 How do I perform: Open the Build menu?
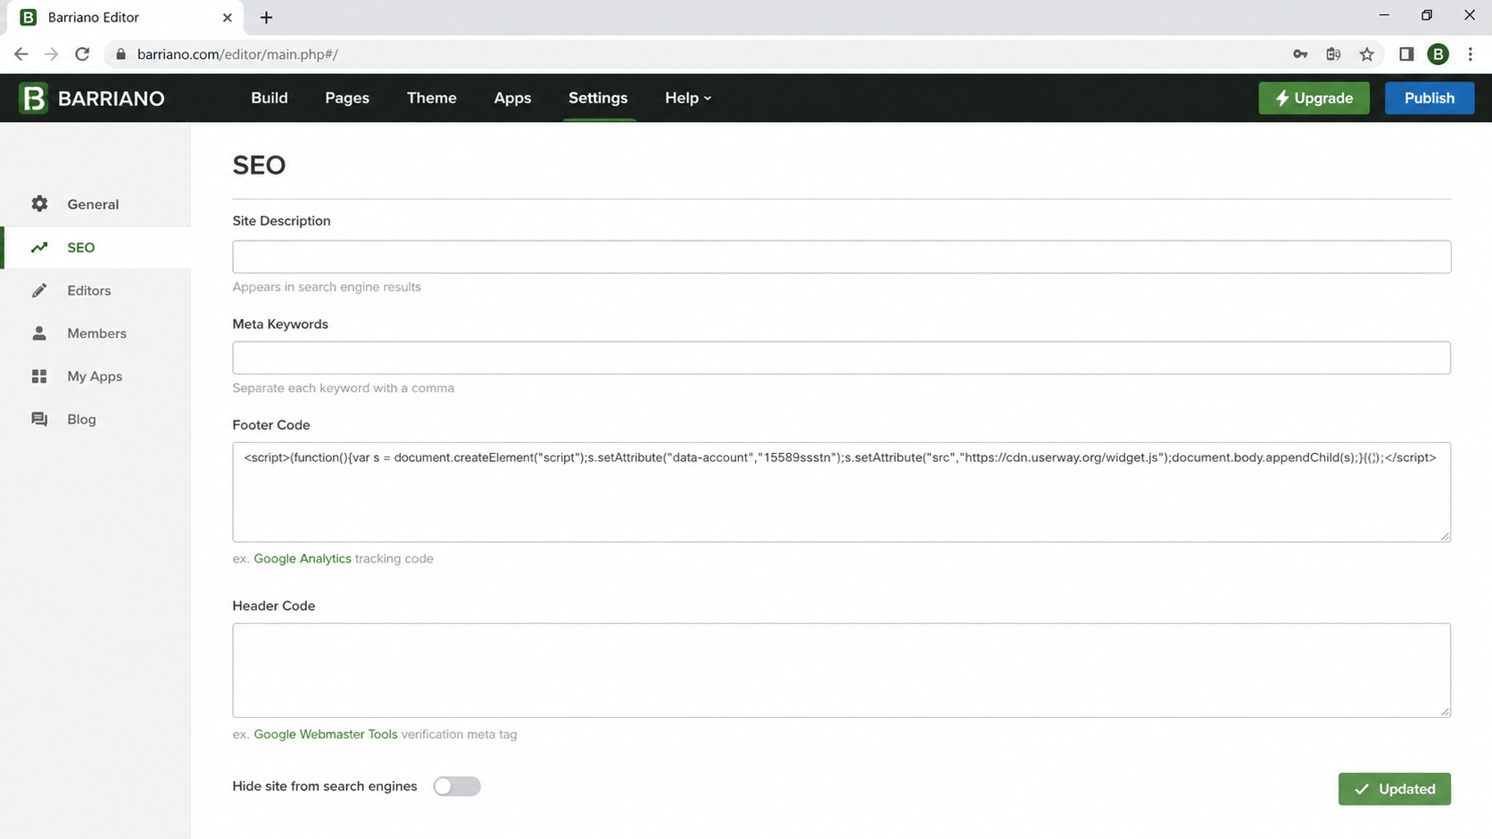point(269,98)
